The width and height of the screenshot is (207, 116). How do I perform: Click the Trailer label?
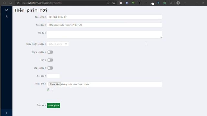click(x=41, y=25)
